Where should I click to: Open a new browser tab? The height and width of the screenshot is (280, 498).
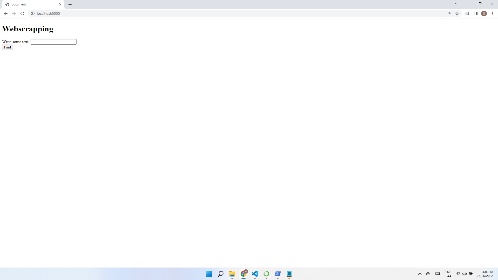click(x=70, y=4)
